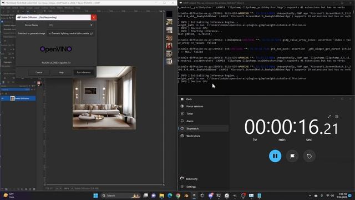Image resolution: width=355 pixels, height=200 pixels.
Task: Open the GIMP File menu
Action: pyautogui.click(x=3, y=8)
